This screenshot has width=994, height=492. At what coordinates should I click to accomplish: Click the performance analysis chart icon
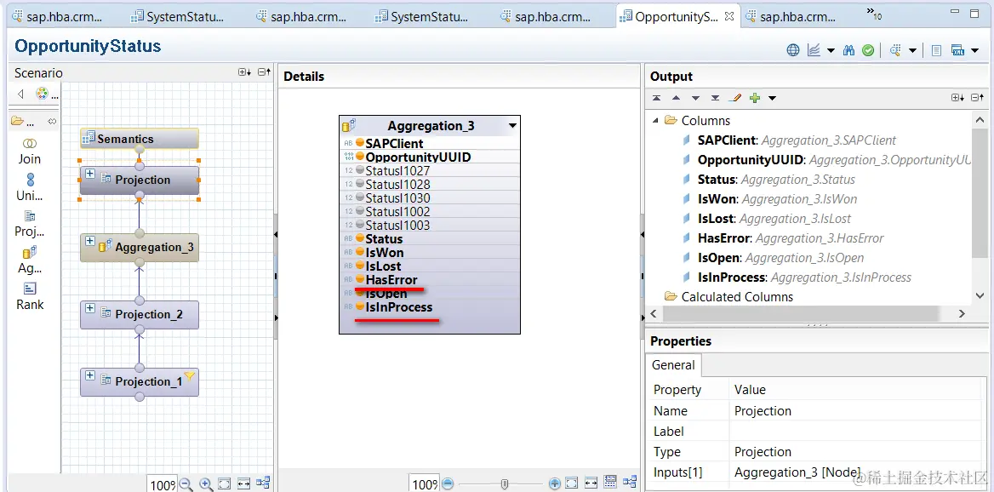(814, 50)
